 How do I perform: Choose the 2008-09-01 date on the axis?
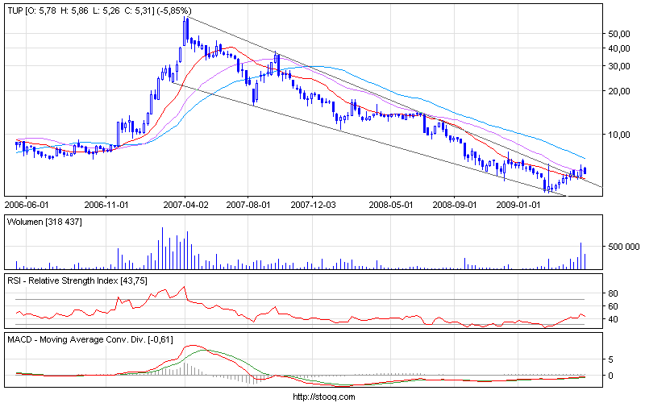click(455, 206)
